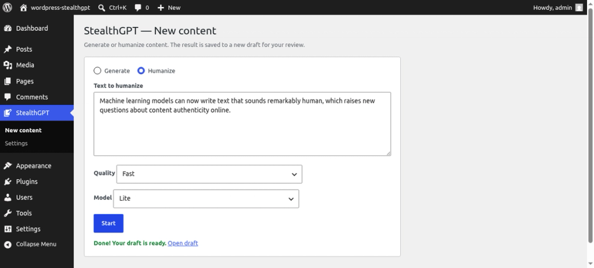The width and height of the screenshot is (594, 268).
Task: Open the Quality dropdown set to Fast
Action: tap(209, 174)
